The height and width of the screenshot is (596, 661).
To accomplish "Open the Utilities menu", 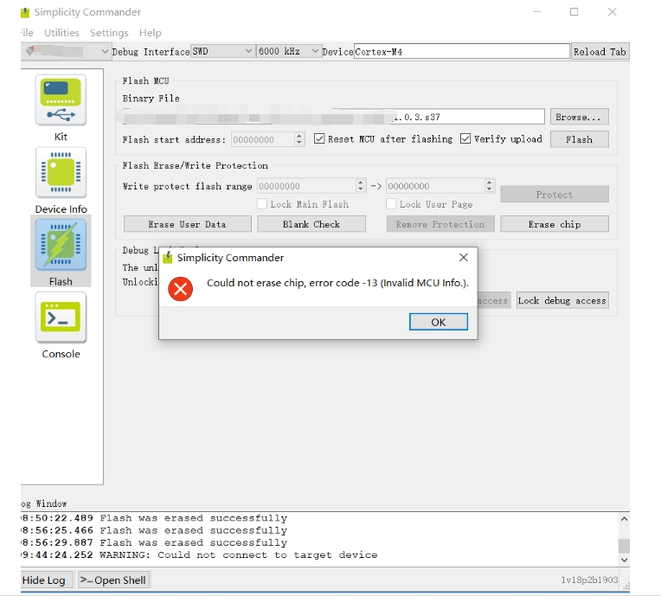I will [61, 33].
